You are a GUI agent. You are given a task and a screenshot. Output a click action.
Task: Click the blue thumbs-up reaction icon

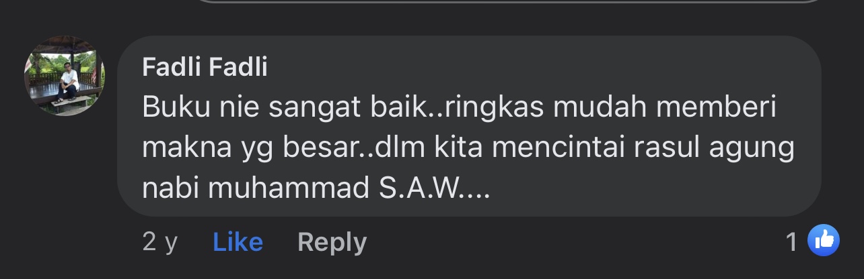823,241
